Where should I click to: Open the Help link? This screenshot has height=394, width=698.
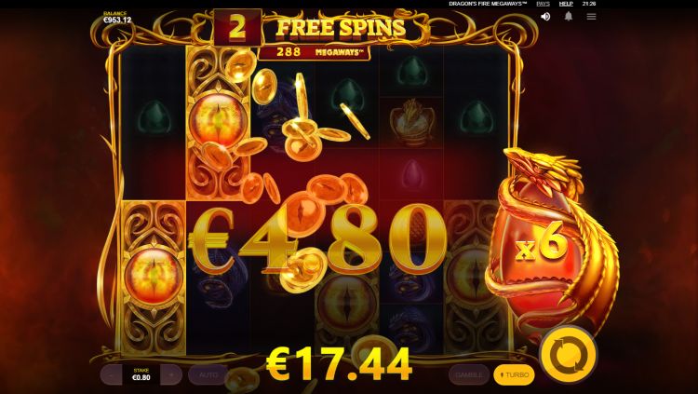pos(566,4)
